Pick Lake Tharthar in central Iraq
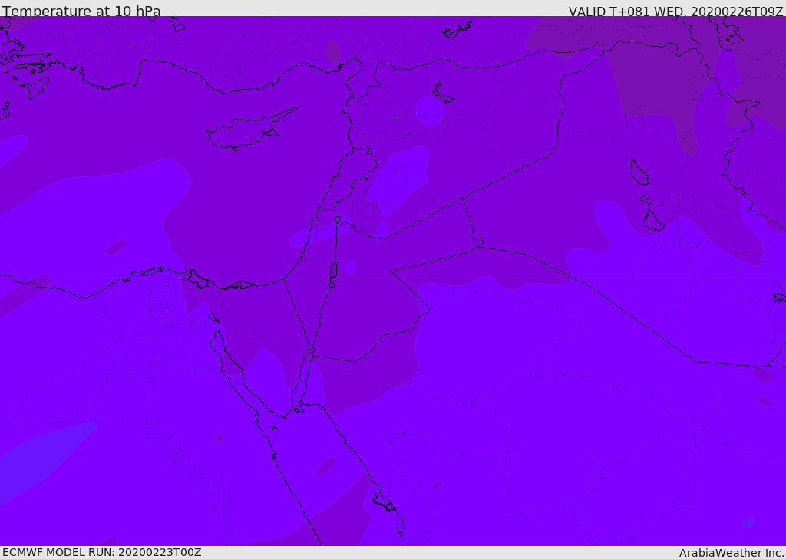 [x=639, y=173]
